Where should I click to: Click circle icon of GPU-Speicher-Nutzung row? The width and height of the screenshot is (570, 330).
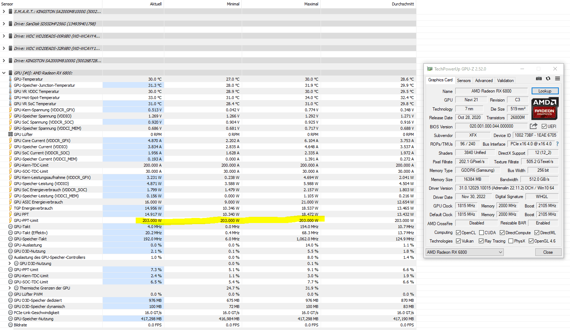pyautogui.click(x=10, y=319)
